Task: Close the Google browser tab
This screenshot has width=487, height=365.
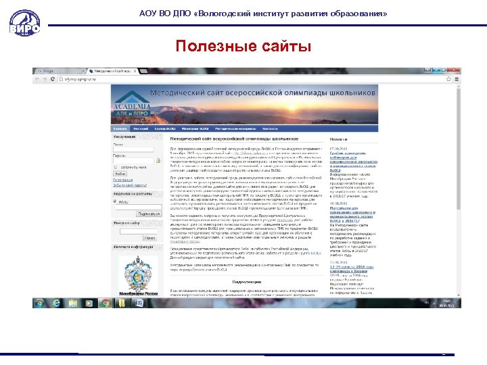Action: [83, 71]
